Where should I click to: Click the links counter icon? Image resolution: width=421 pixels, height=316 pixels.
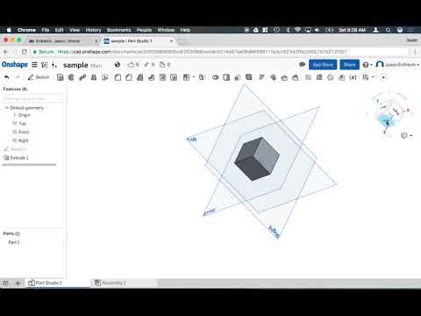coord(149,65)
